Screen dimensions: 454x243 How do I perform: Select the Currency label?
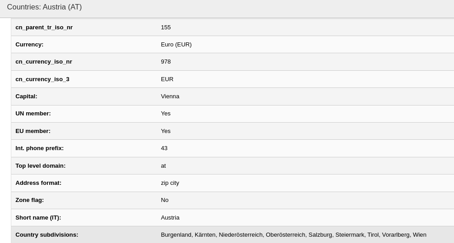point(29,45)
